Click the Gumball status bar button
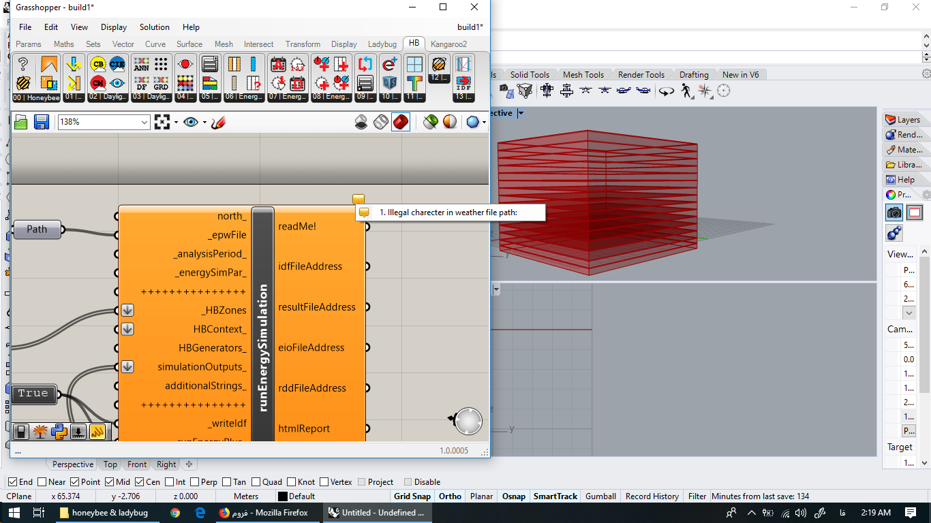Screen dimensions: 931x523 click(600, 496)
